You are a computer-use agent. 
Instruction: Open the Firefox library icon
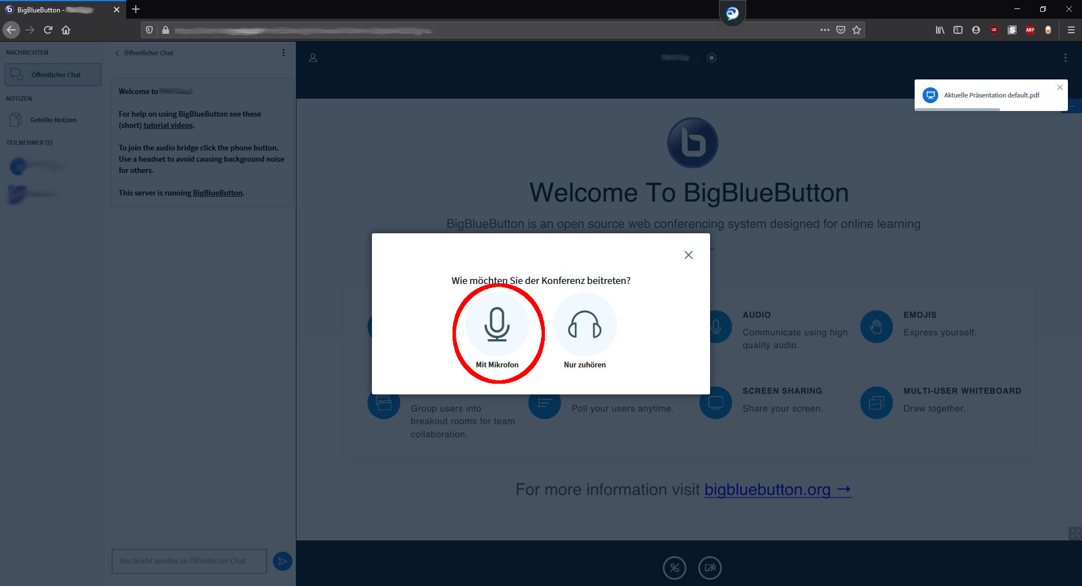pyautogui.click(x=940, y=30)
